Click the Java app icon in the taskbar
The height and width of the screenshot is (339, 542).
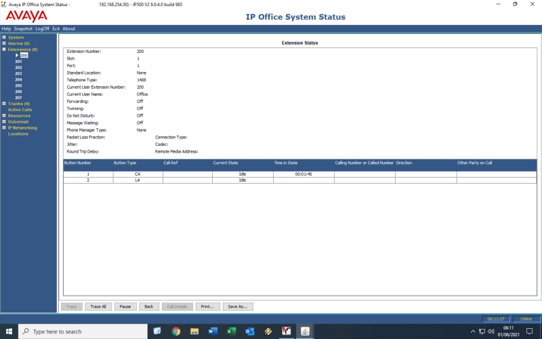tap(305, 332)
